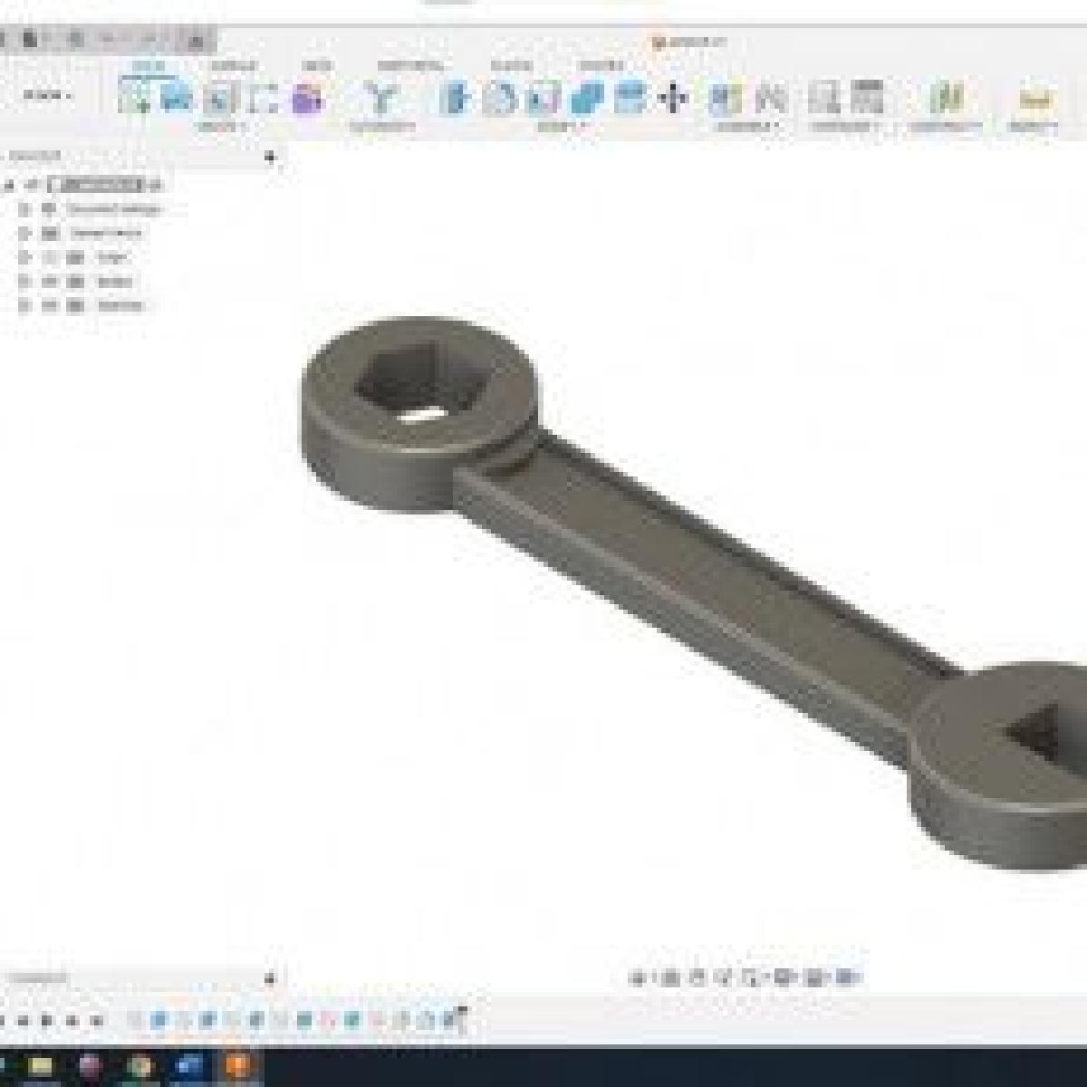Expand the Bodies folder in browser
This screenshot has height=1087, width=1087.
point(25,282)
